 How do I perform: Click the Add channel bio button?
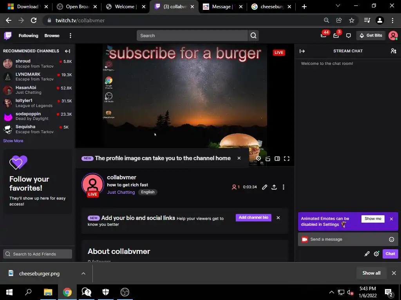(253, 218)
